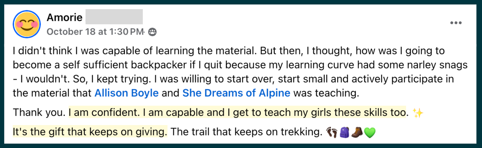This screenshot has height=148, width=482.
Task: Click the "Thank you." text
Action: (x=39, y=112)
